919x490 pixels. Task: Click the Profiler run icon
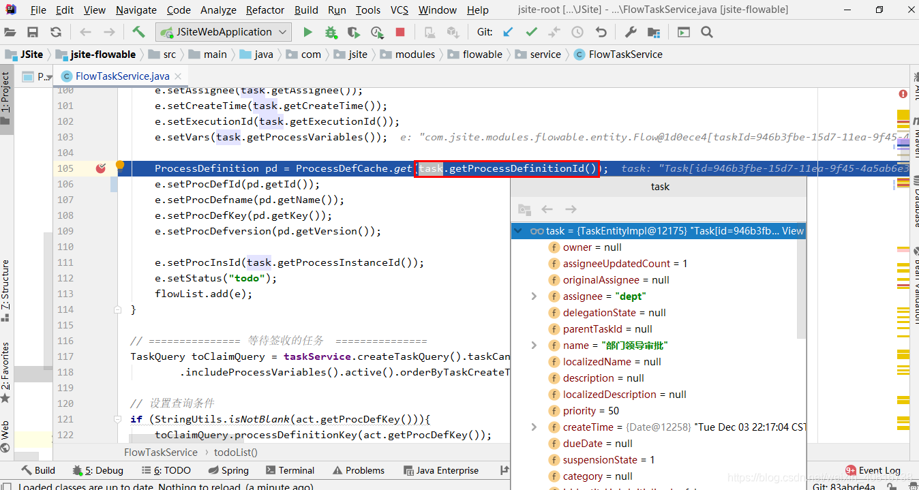pyautogui.click(x=377, y=32)
